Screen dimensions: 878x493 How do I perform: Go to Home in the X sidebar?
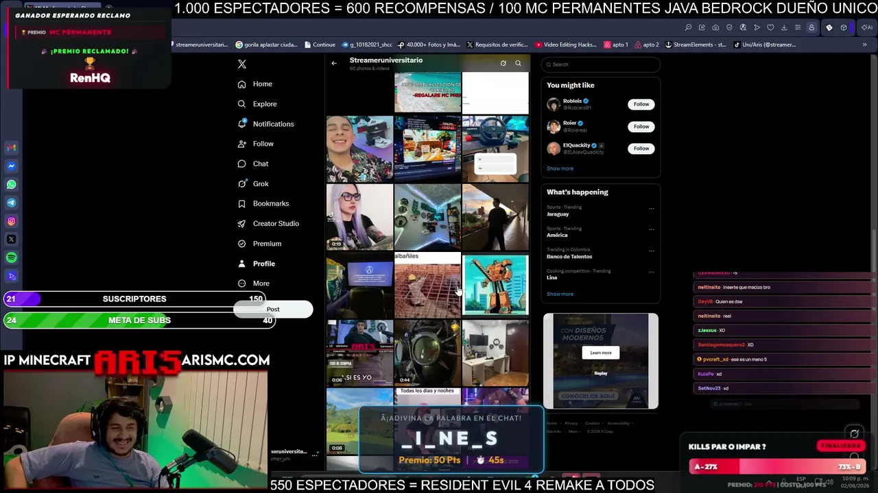(x=255, y=84)
